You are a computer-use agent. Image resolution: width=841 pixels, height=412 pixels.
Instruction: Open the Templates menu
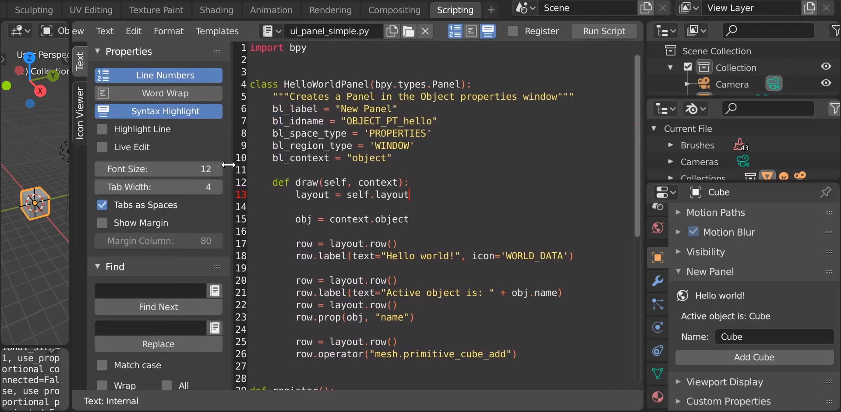point(217,31)
